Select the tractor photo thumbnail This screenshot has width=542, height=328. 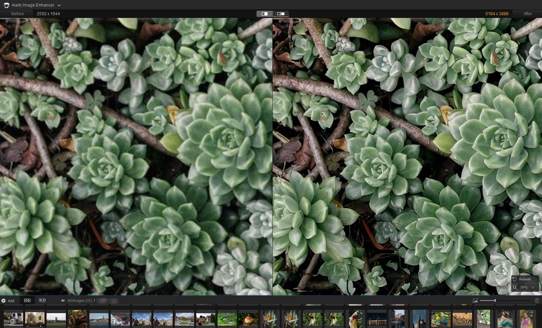13,319
